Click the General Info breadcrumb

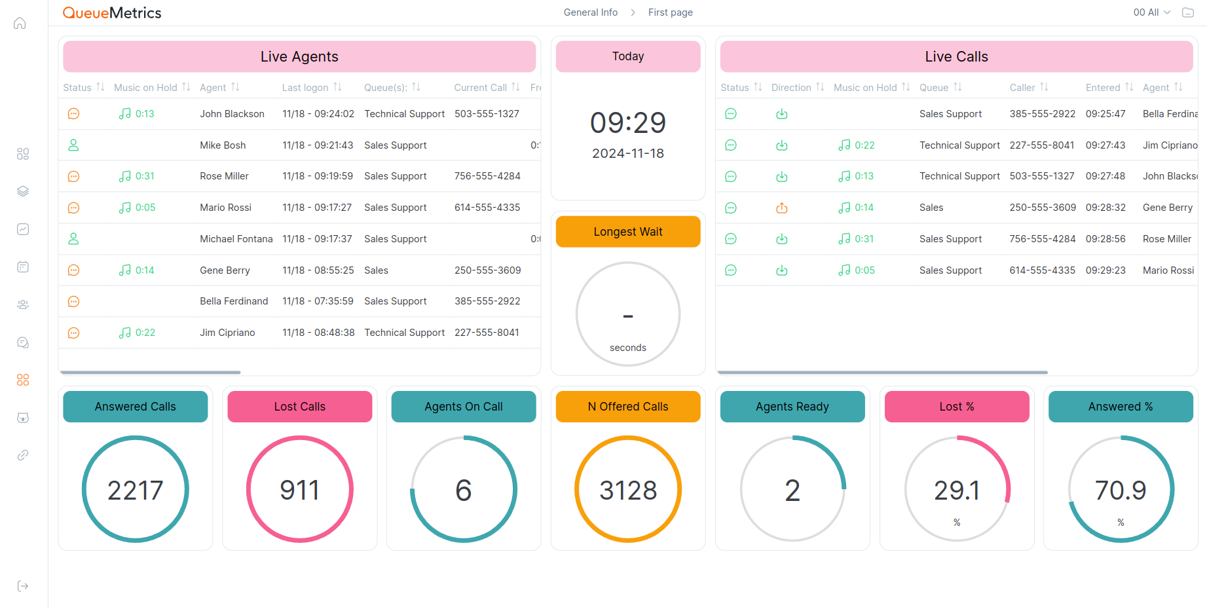[x=591, y=12]
